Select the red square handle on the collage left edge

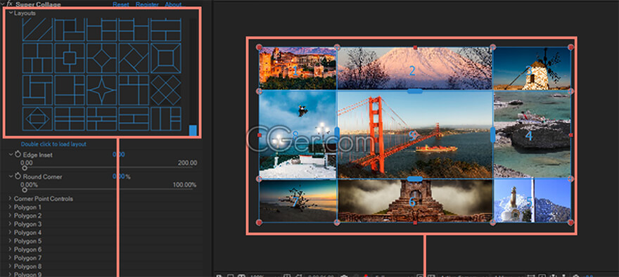[260, 135]
